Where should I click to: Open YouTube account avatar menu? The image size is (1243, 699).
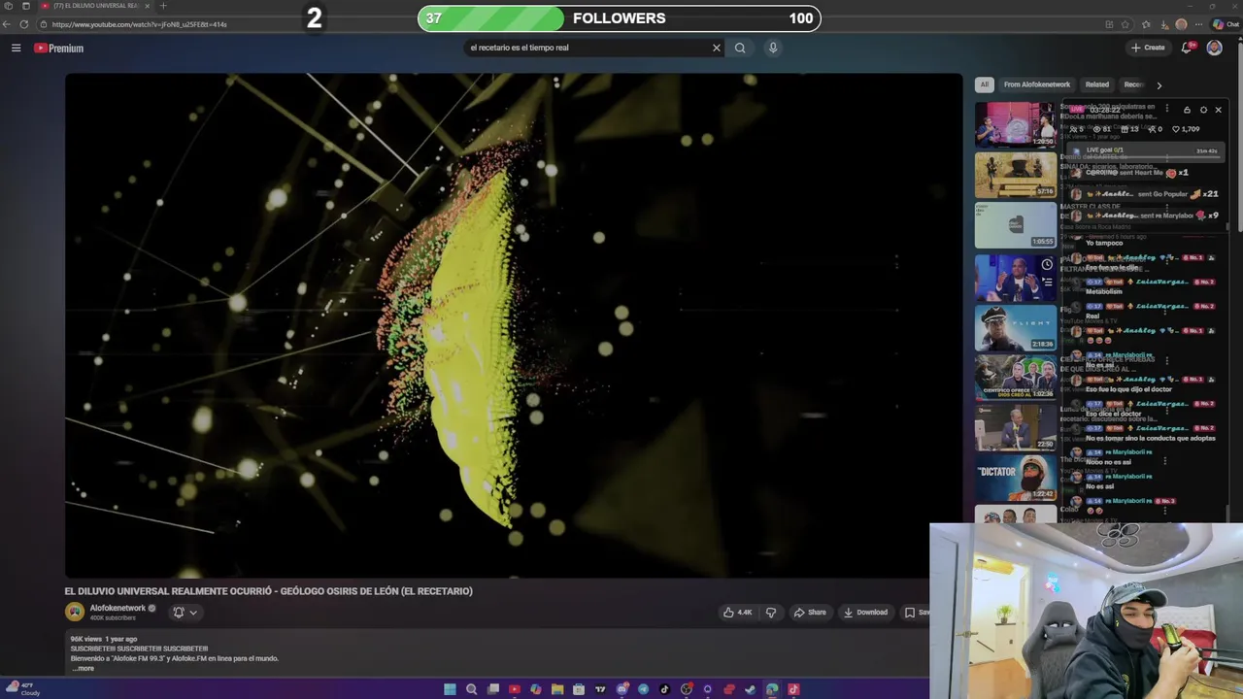pyautogui.click(x=1214, y=48)
